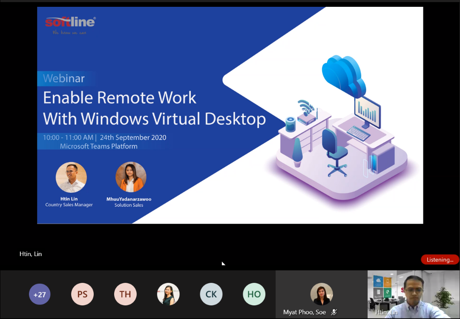
Task: Click the "Solution Sales" caption
Action: tap(129, 205)
